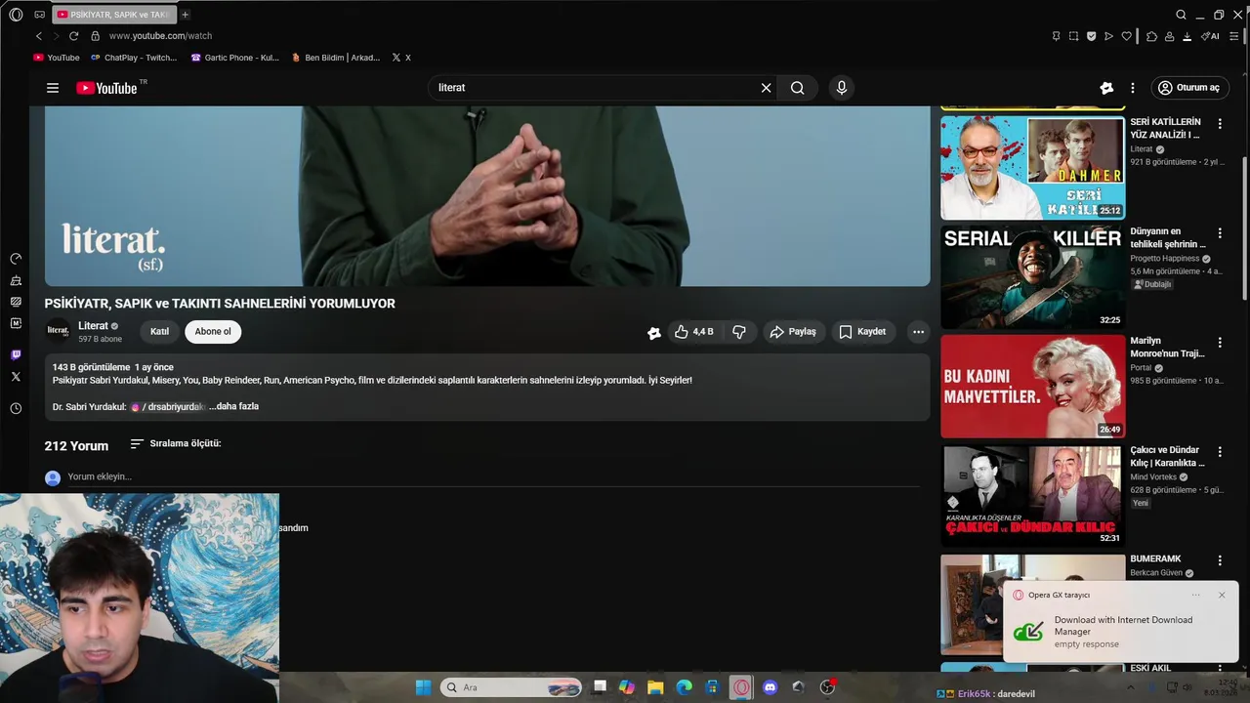Screen dimensions: 1250x703
Task: Open YouTube bookmark in bookmarks bar
Action: click(x=57, y=58)
